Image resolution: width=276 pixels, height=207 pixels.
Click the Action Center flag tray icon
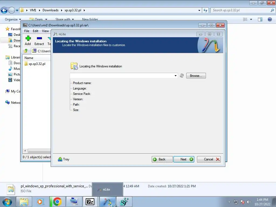(242, 202)
